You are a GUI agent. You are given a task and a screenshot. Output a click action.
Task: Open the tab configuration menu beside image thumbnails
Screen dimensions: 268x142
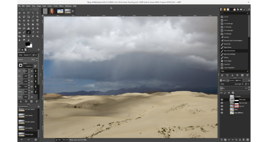pos(73,11)
